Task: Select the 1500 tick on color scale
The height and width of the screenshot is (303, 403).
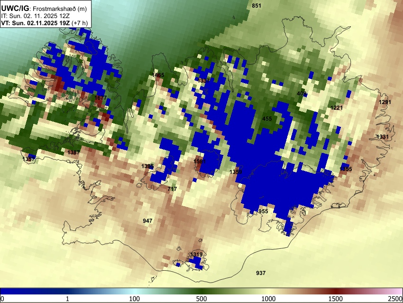Action: pos(336,299)
